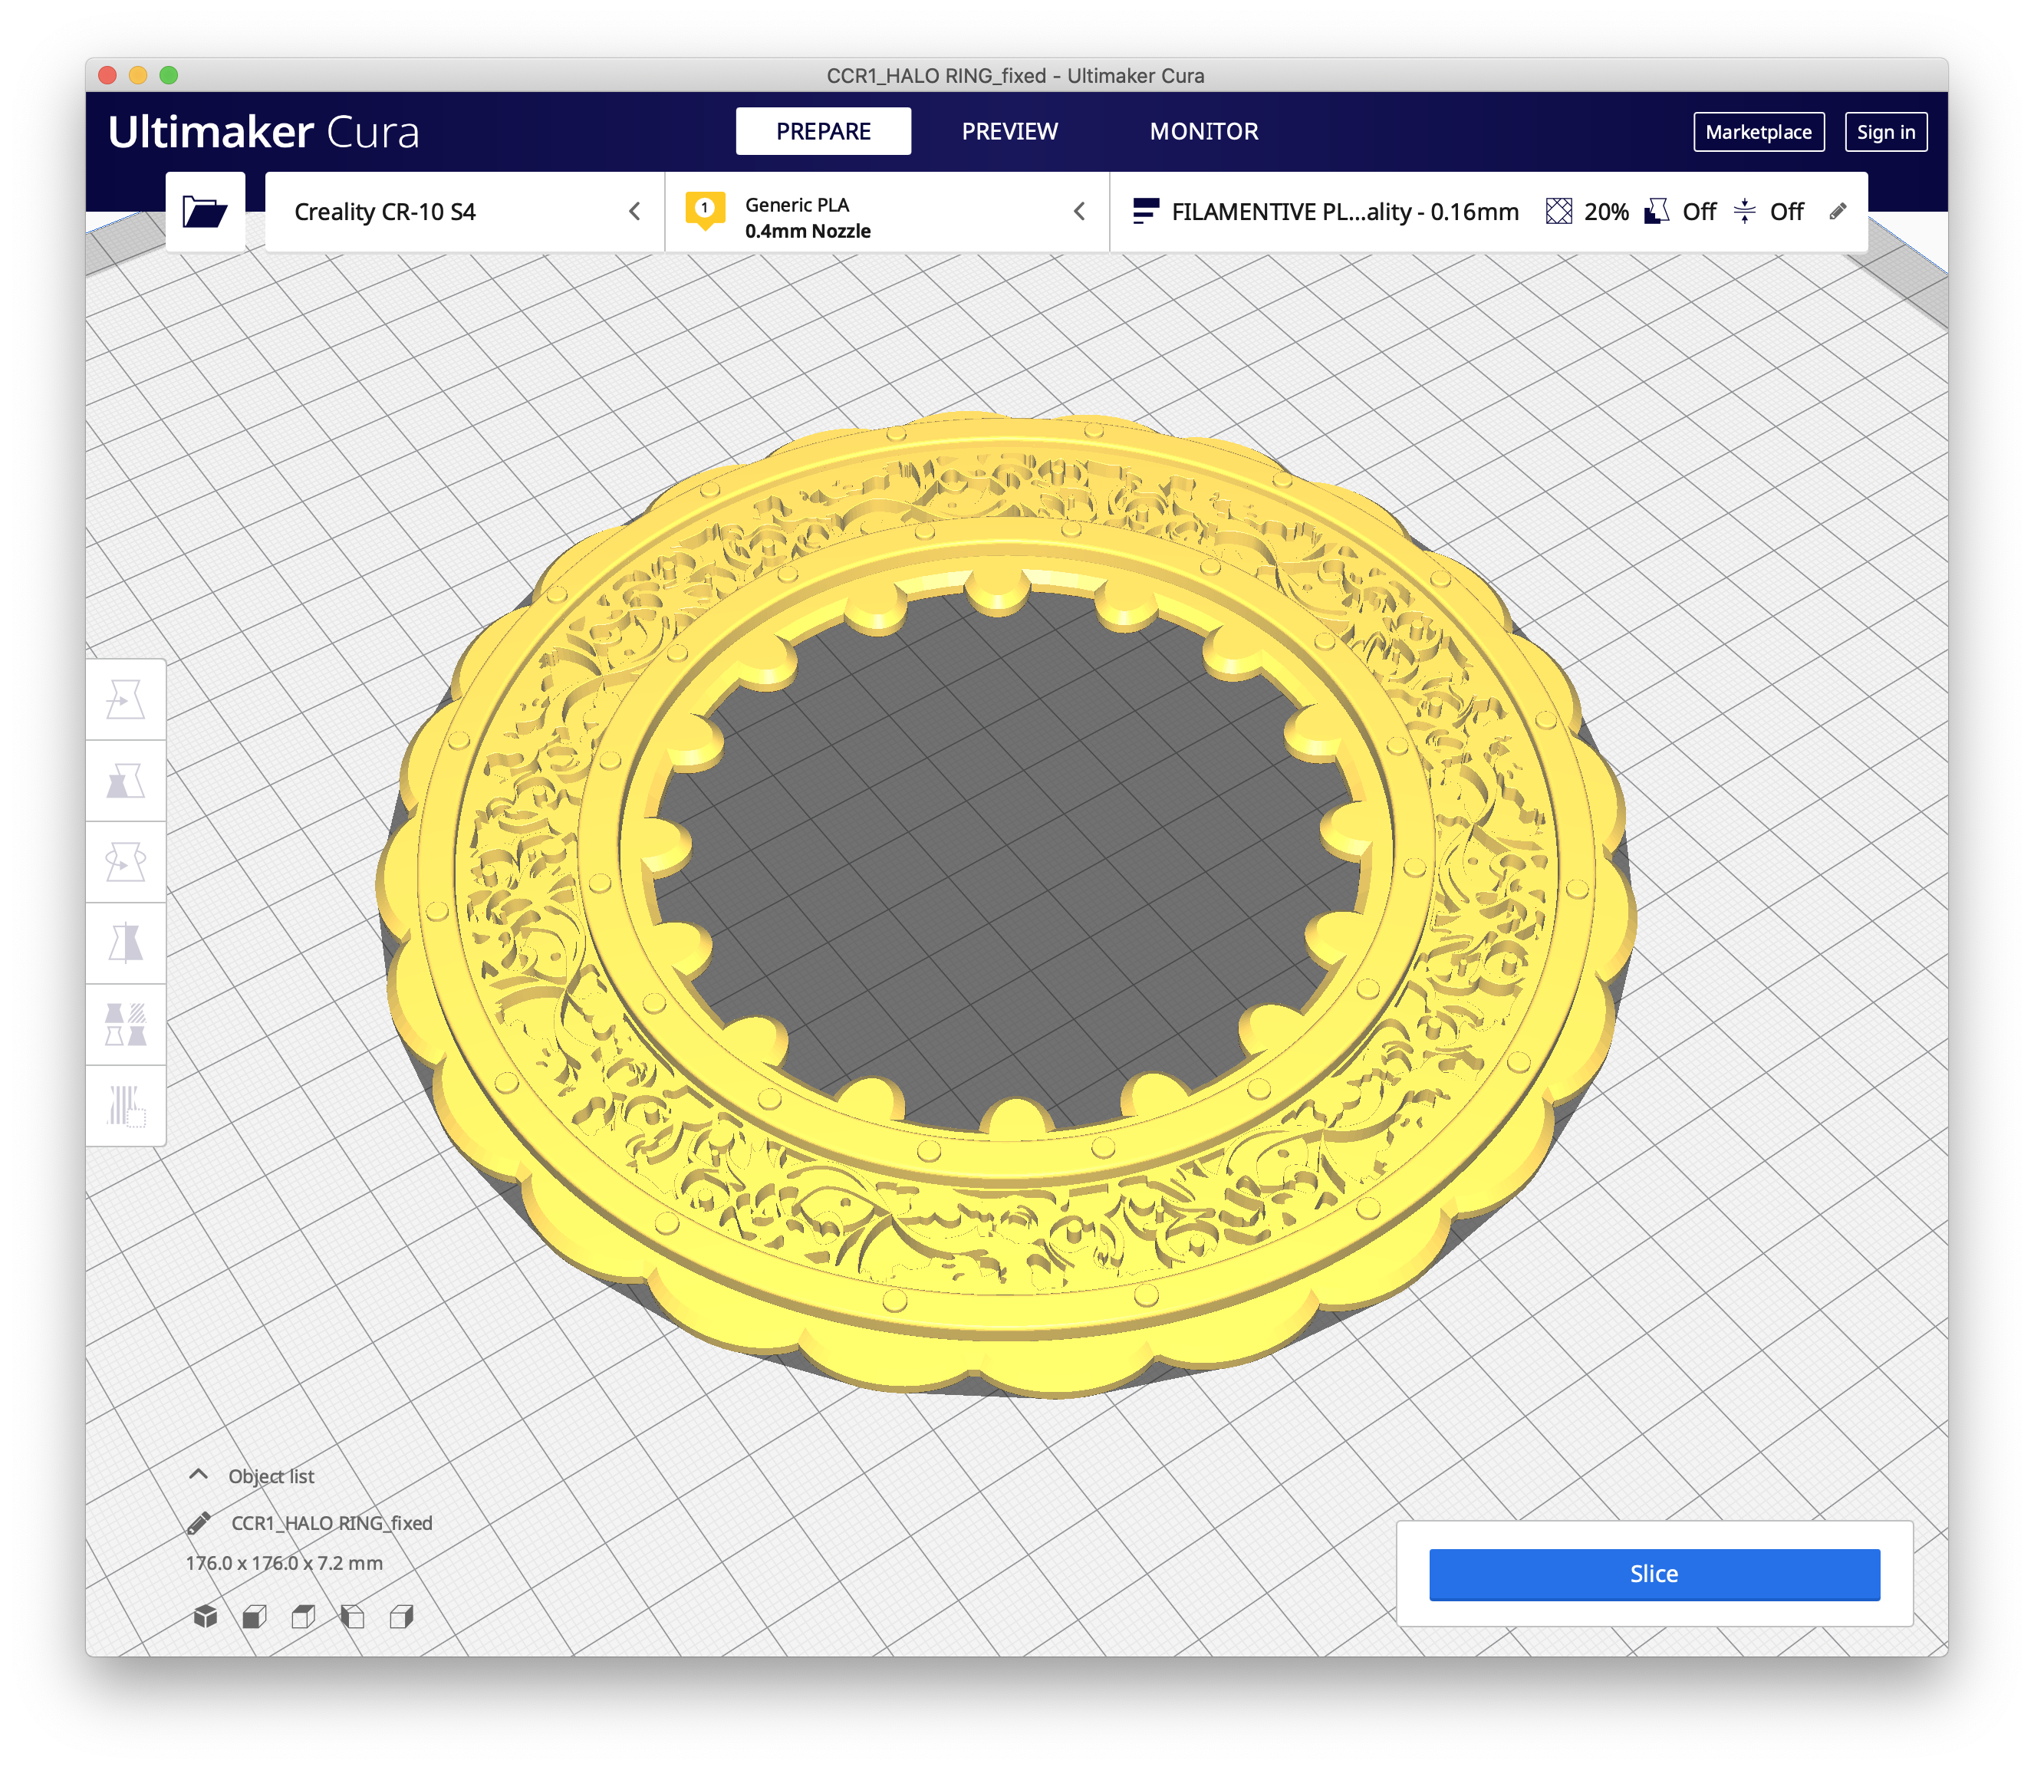Switch to the MONITOR stage
Screen dimensions: 2034x1770
click(x=1203, y=131)
